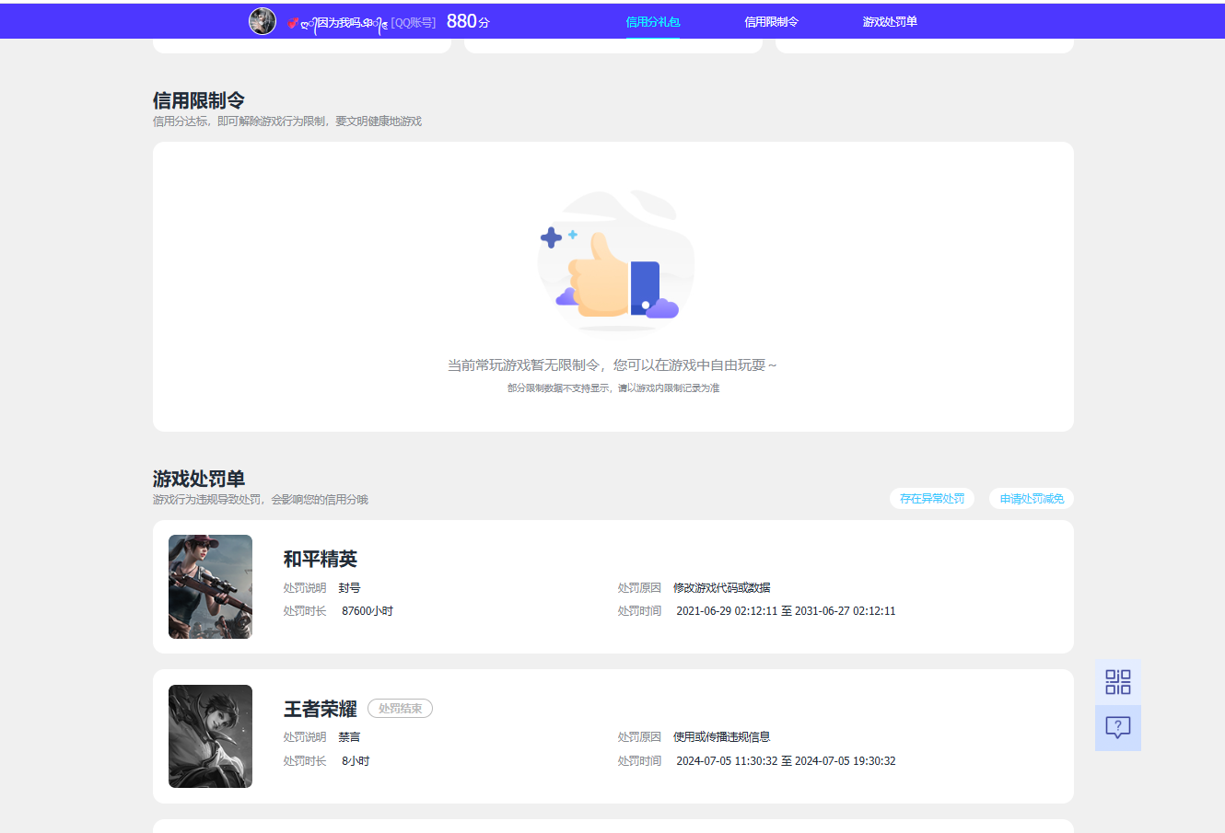Click the heart emoji beside the nickname

coord(291,22)
